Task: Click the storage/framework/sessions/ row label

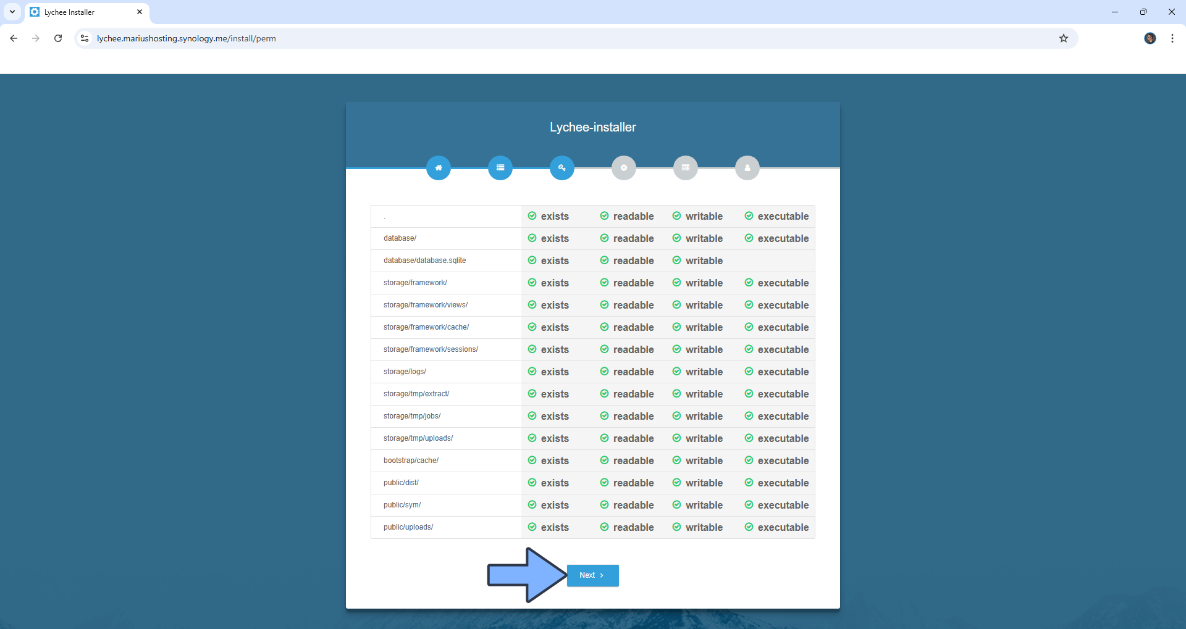Action: coord(431,349)
